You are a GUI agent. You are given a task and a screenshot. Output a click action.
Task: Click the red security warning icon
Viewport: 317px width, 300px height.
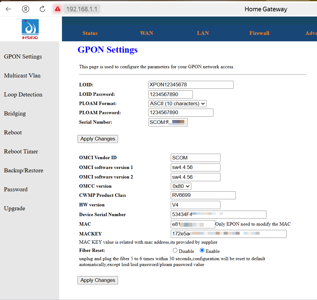point(58,9)
